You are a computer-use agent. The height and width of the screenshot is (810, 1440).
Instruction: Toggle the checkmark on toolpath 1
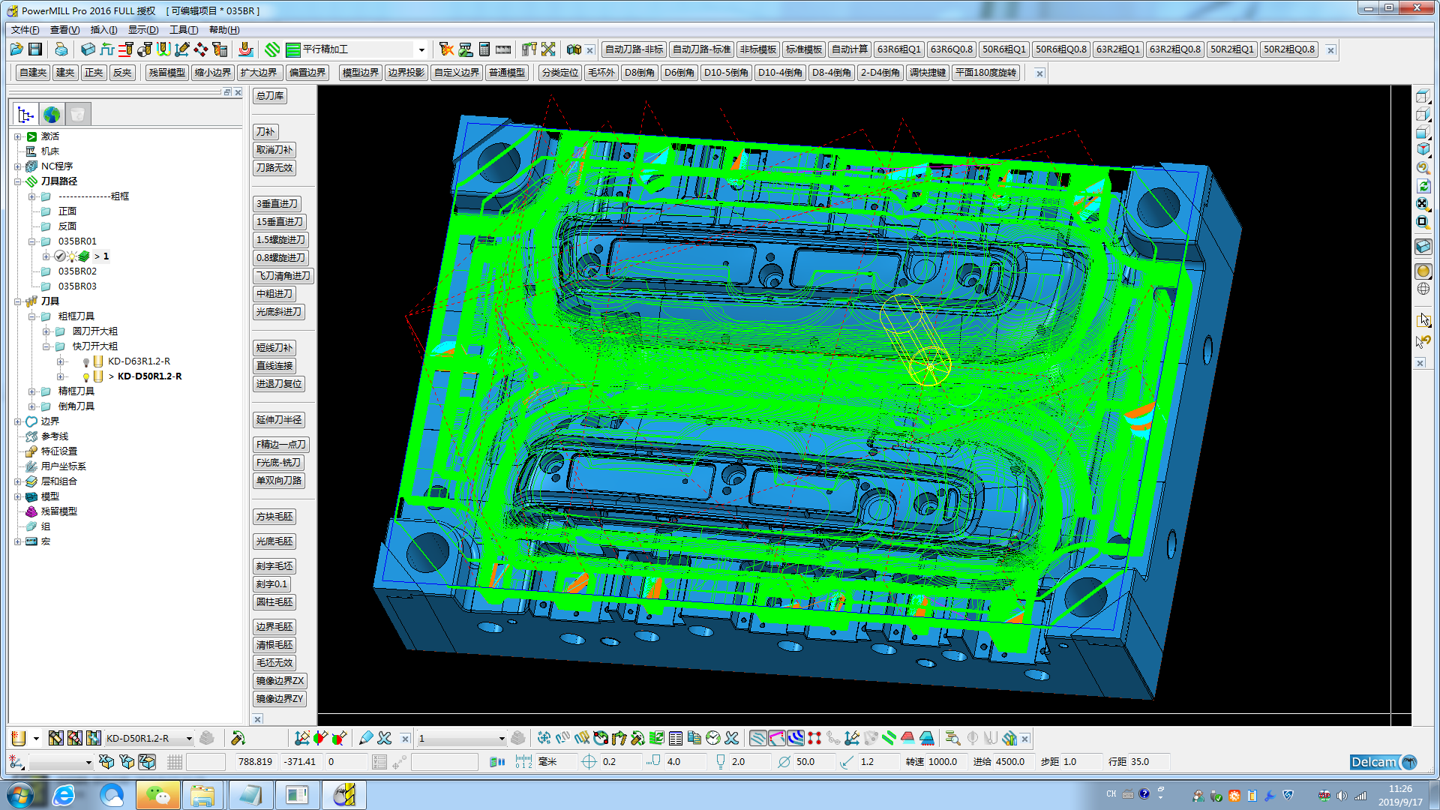(60, 256)
